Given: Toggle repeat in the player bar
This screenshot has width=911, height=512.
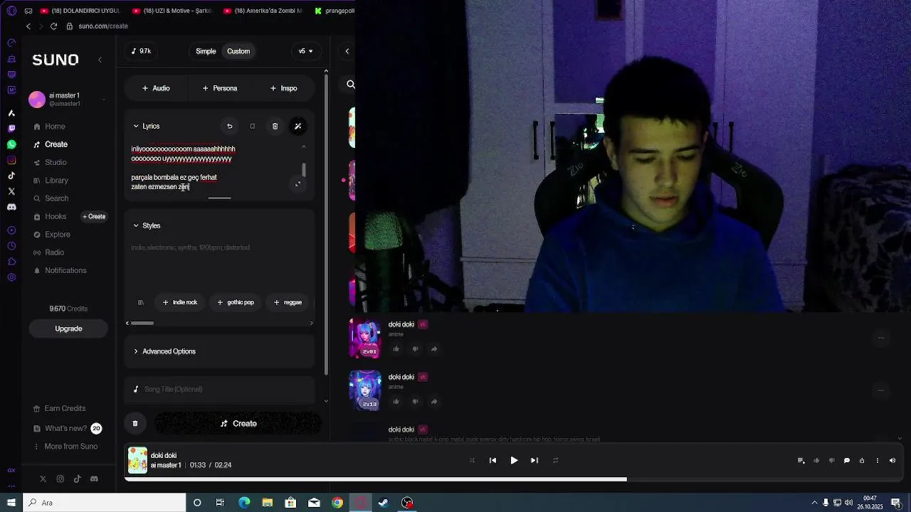Looking at the screenshot, I should click(555, 461).
